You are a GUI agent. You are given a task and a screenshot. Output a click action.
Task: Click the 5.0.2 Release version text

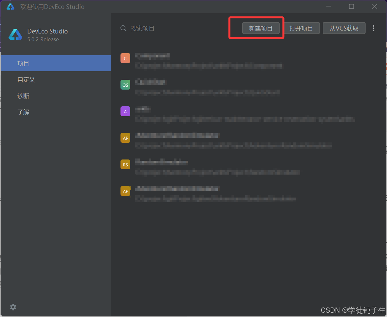click(43, 39)
